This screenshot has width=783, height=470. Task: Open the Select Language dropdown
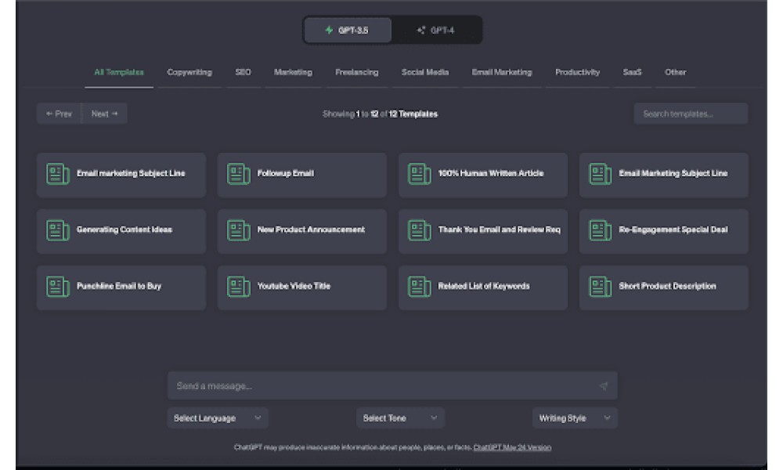218,418
